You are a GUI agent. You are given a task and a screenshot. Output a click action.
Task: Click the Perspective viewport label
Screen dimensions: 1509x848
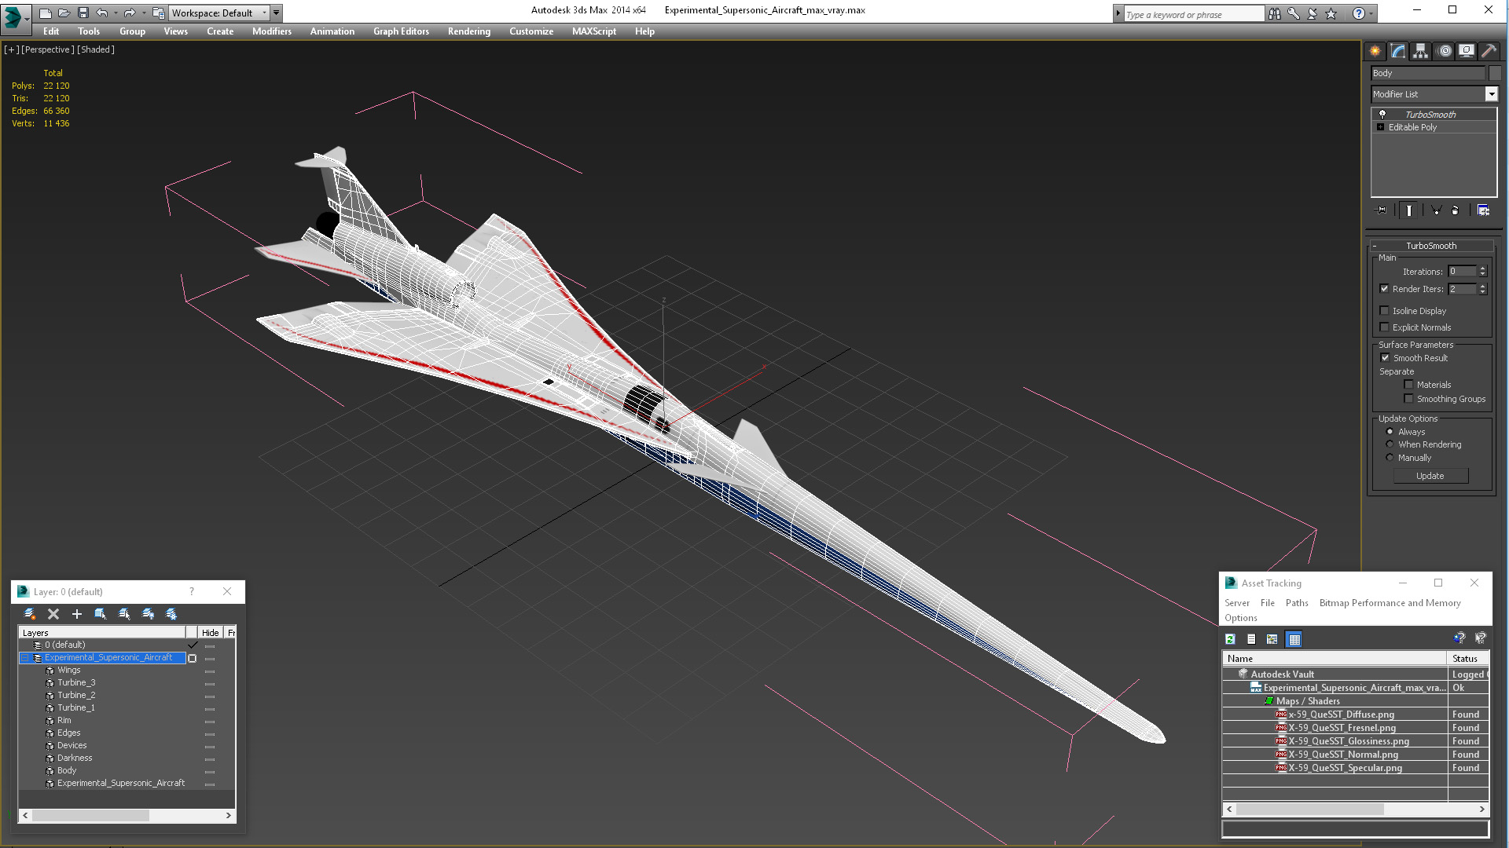pyautogui.click(x=48, y=49)
